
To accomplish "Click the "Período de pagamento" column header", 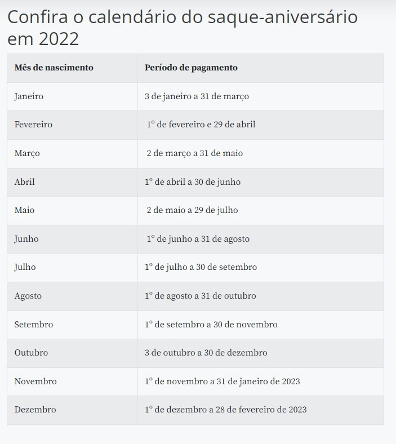I will [191, 68].
